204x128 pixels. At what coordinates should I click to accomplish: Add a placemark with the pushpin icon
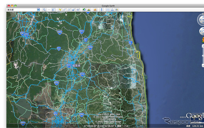coord(60,10)
